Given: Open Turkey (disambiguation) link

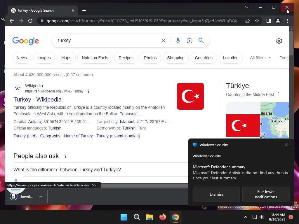Looking at the screenshot, I should [x=118, y=136].
